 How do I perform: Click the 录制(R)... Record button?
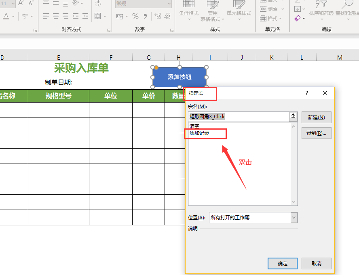point(316,133)
